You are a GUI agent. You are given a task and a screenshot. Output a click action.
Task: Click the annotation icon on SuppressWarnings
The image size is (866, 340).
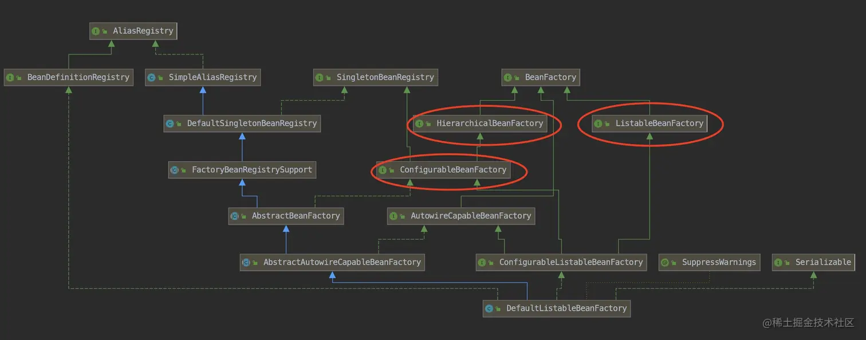point(665,263)
